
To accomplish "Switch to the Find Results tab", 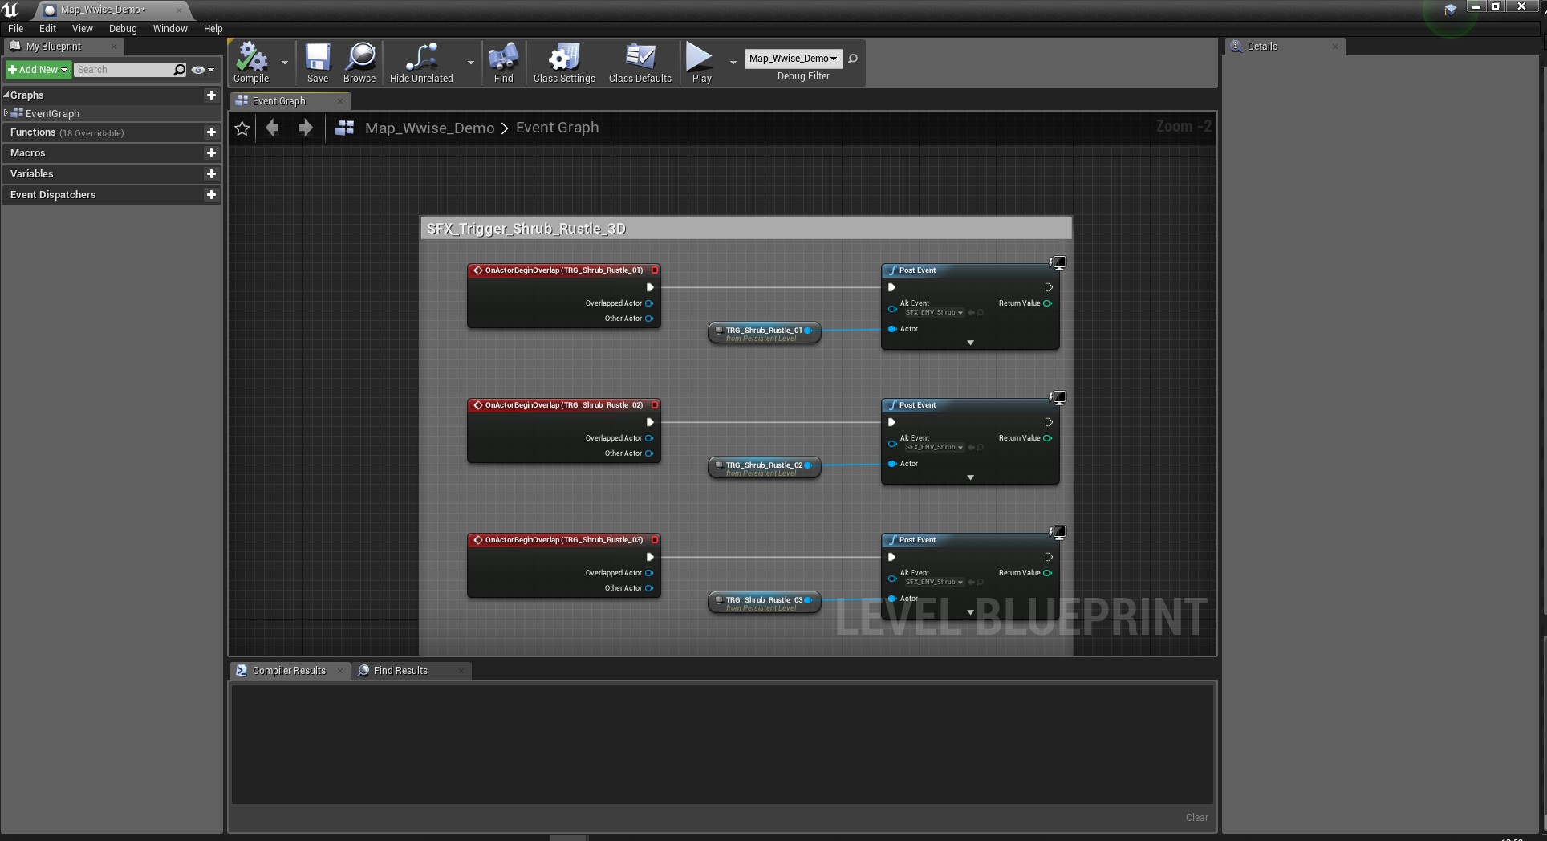I will click(400, 671).
